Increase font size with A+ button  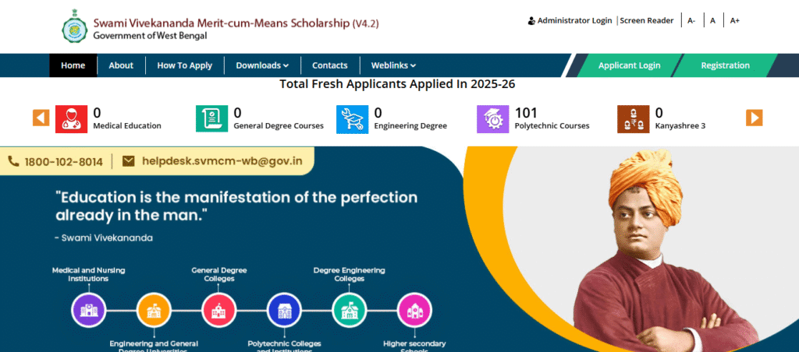(735, 20)
